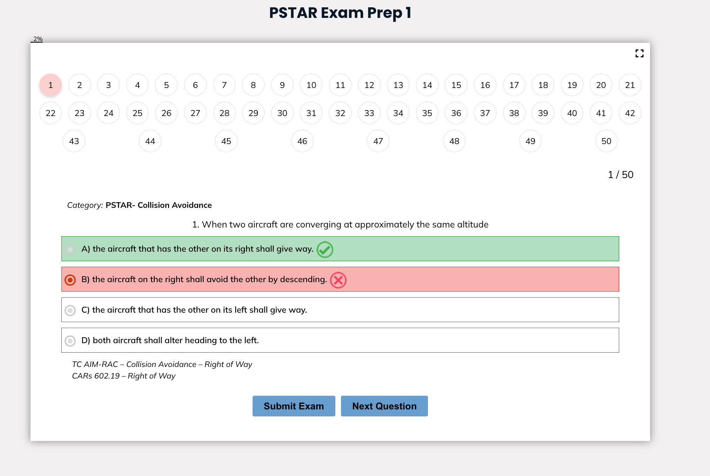The width and height of the screenshot is (710, 476).
Task: Advance with the Next Question button
Action: point(384,406)
